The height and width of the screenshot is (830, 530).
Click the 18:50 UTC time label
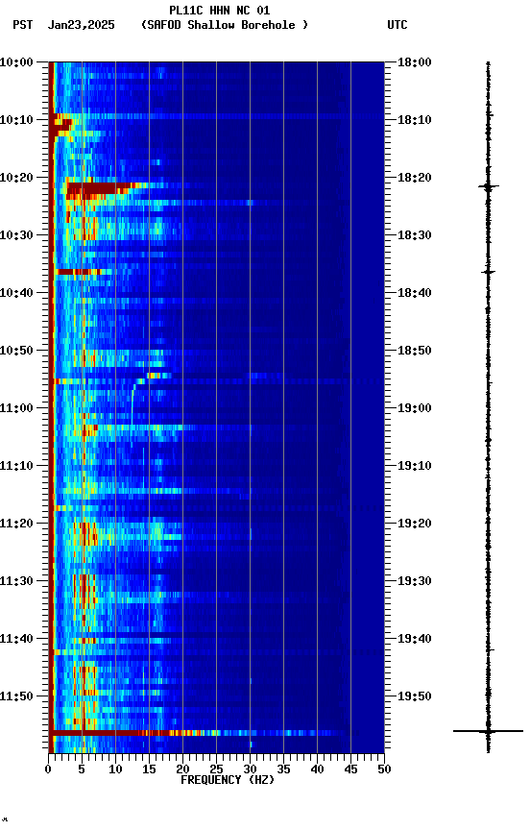415,351
